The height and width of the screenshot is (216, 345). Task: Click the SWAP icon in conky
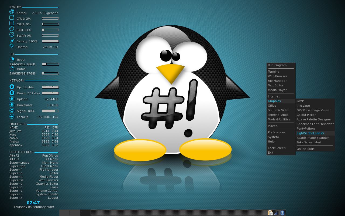(12, 34)
